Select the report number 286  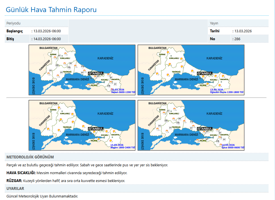point(237,39)
